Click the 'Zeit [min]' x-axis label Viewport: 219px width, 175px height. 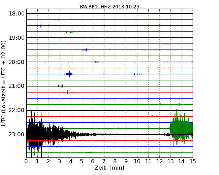click(109, 168)
